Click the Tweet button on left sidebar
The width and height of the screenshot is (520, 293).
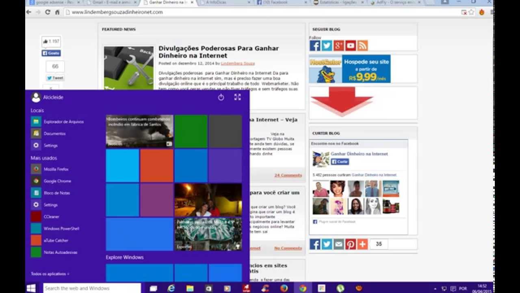pyautogui.click(x=55, y=78)
